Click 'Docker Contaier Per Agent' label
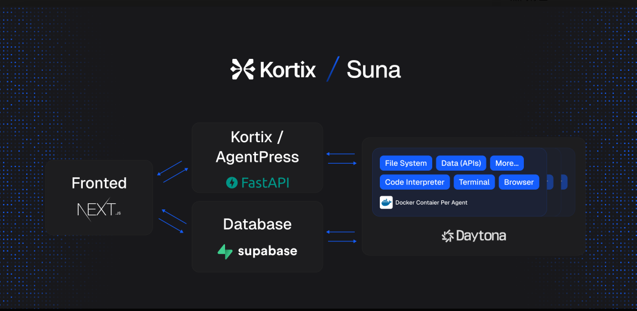The height and width of the screenshot is (311, 637). coord(431,203)
